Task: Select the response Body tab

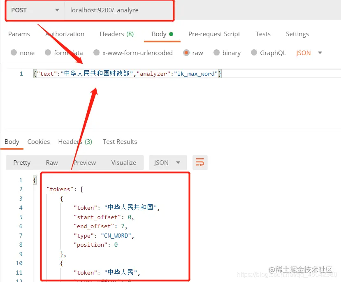Action: click(x=12, y=142)
